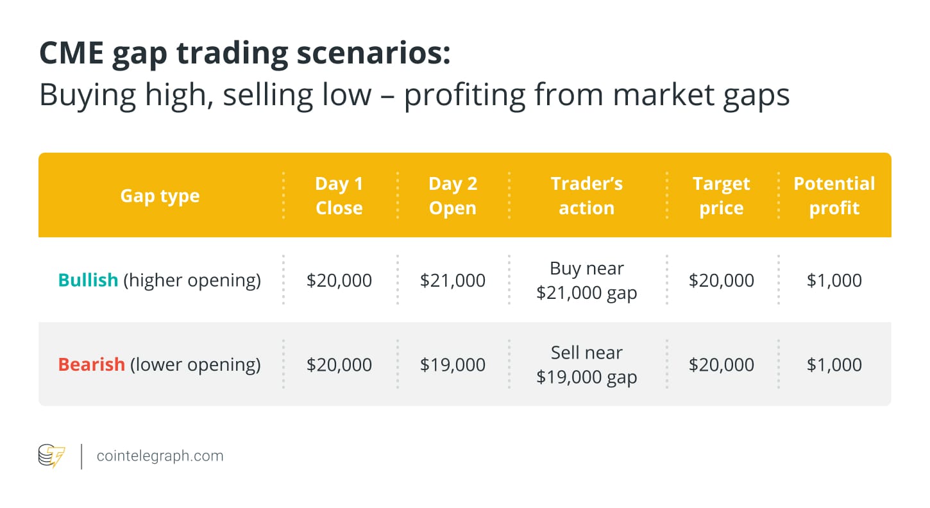
Task: Click the Bearish row's $1,000 potential profit
Action: click(x=834, y=364)
